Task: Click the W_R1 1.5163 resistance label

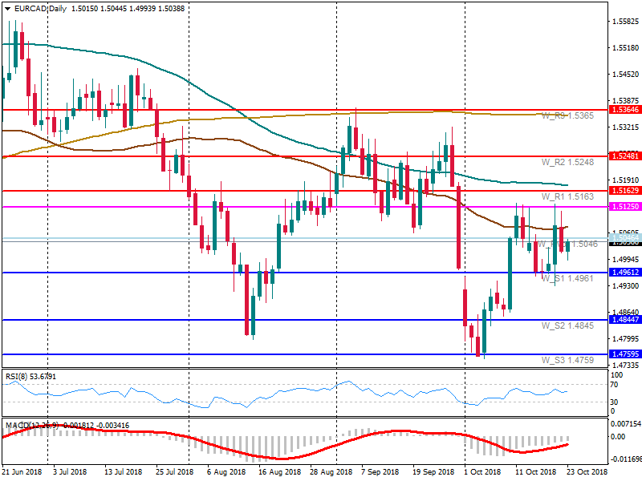Action: 567,197
